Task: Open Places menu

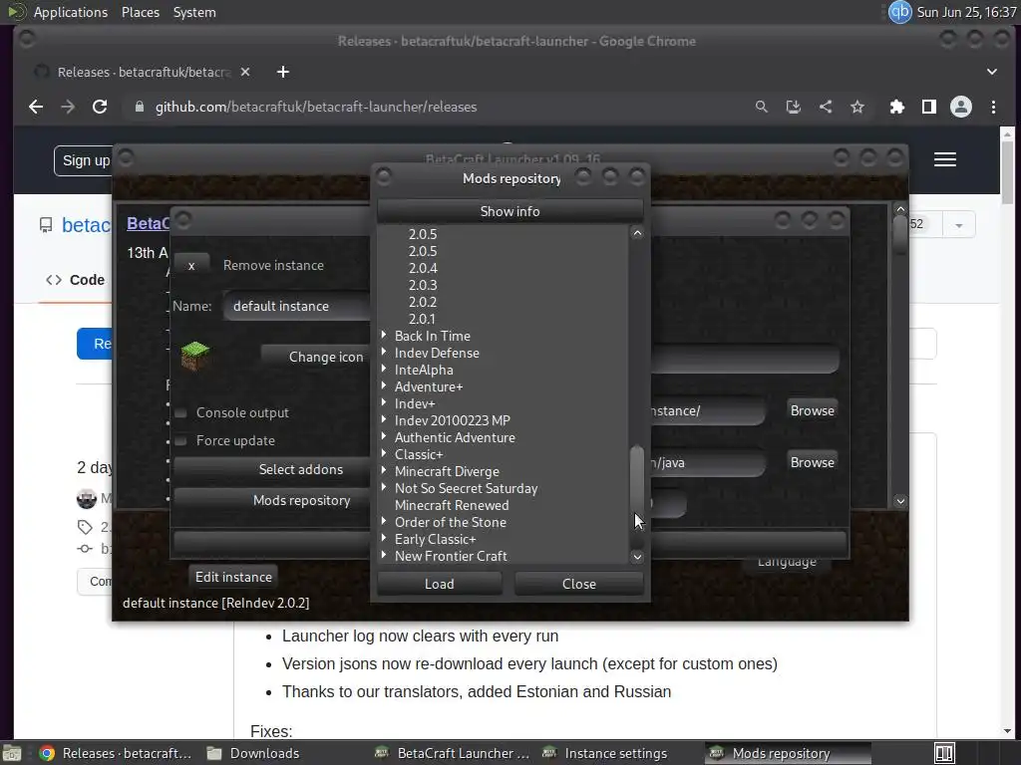Action: coord(140,12)
